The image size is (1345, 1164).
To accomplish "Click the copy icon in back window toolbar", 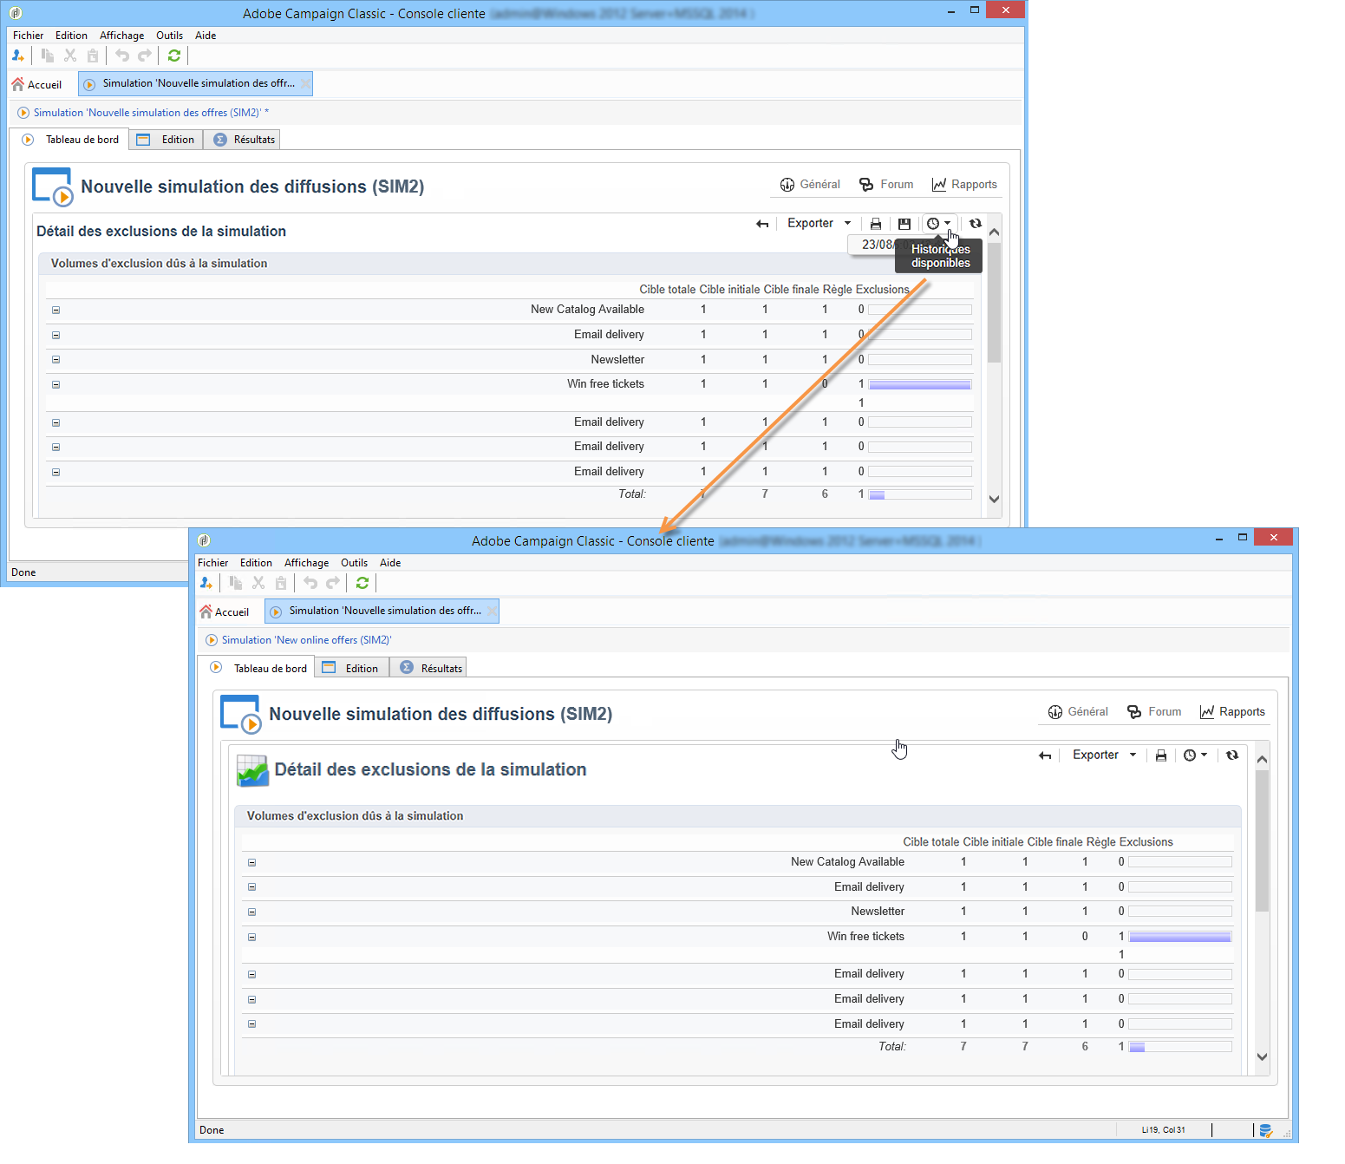I will [x=48, y=56].
